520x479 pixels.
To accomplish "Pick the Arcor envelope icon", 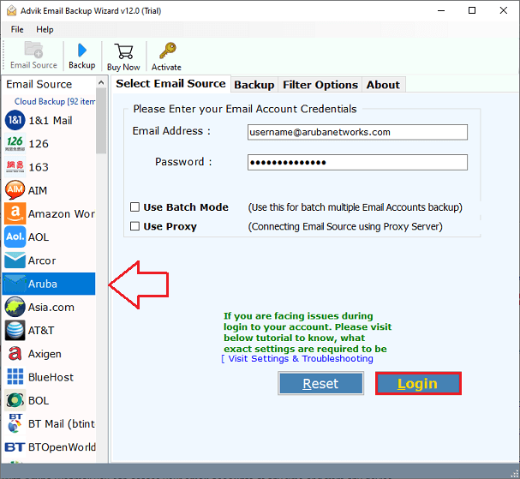I will point(15,260).
